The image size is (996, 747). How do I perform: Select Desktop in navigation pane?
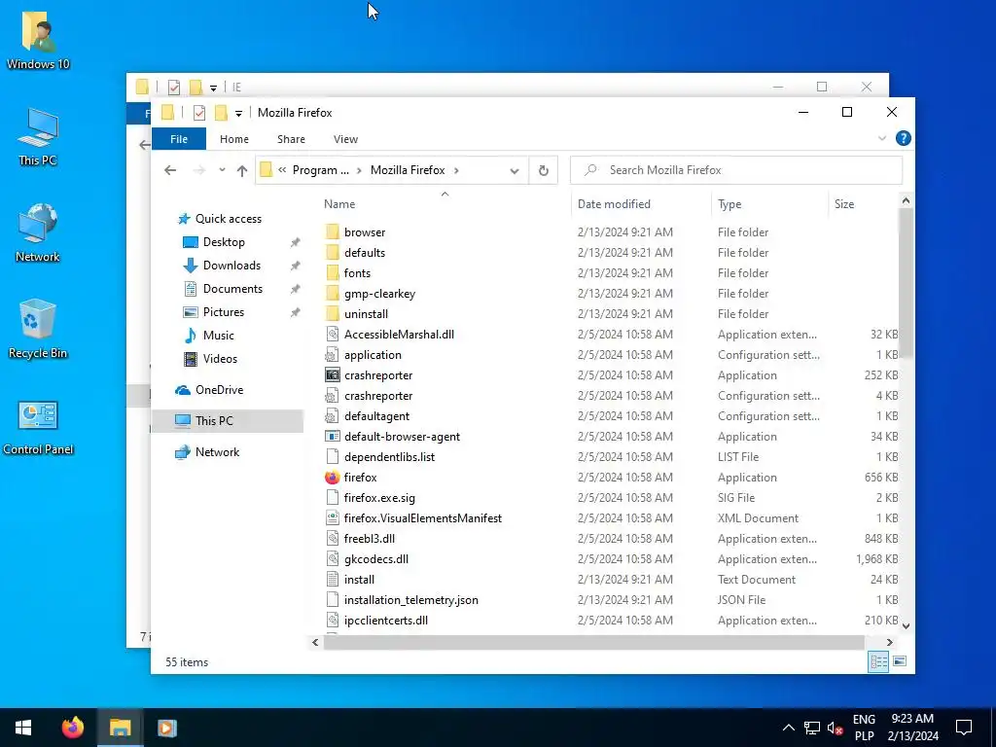click(x=224, y=242)
